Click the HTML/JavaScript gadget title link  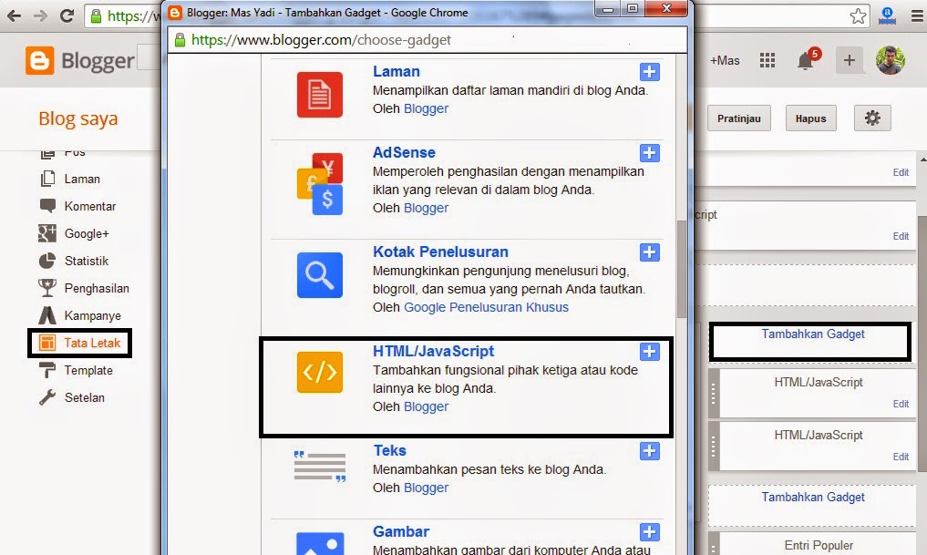[433, 351]
